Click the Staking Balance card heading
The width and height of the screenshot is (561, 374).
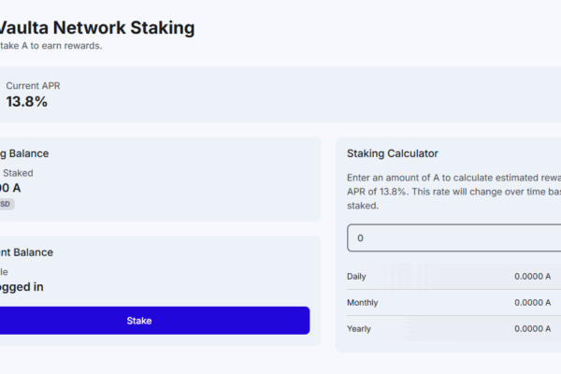click(x=24, y=153)
